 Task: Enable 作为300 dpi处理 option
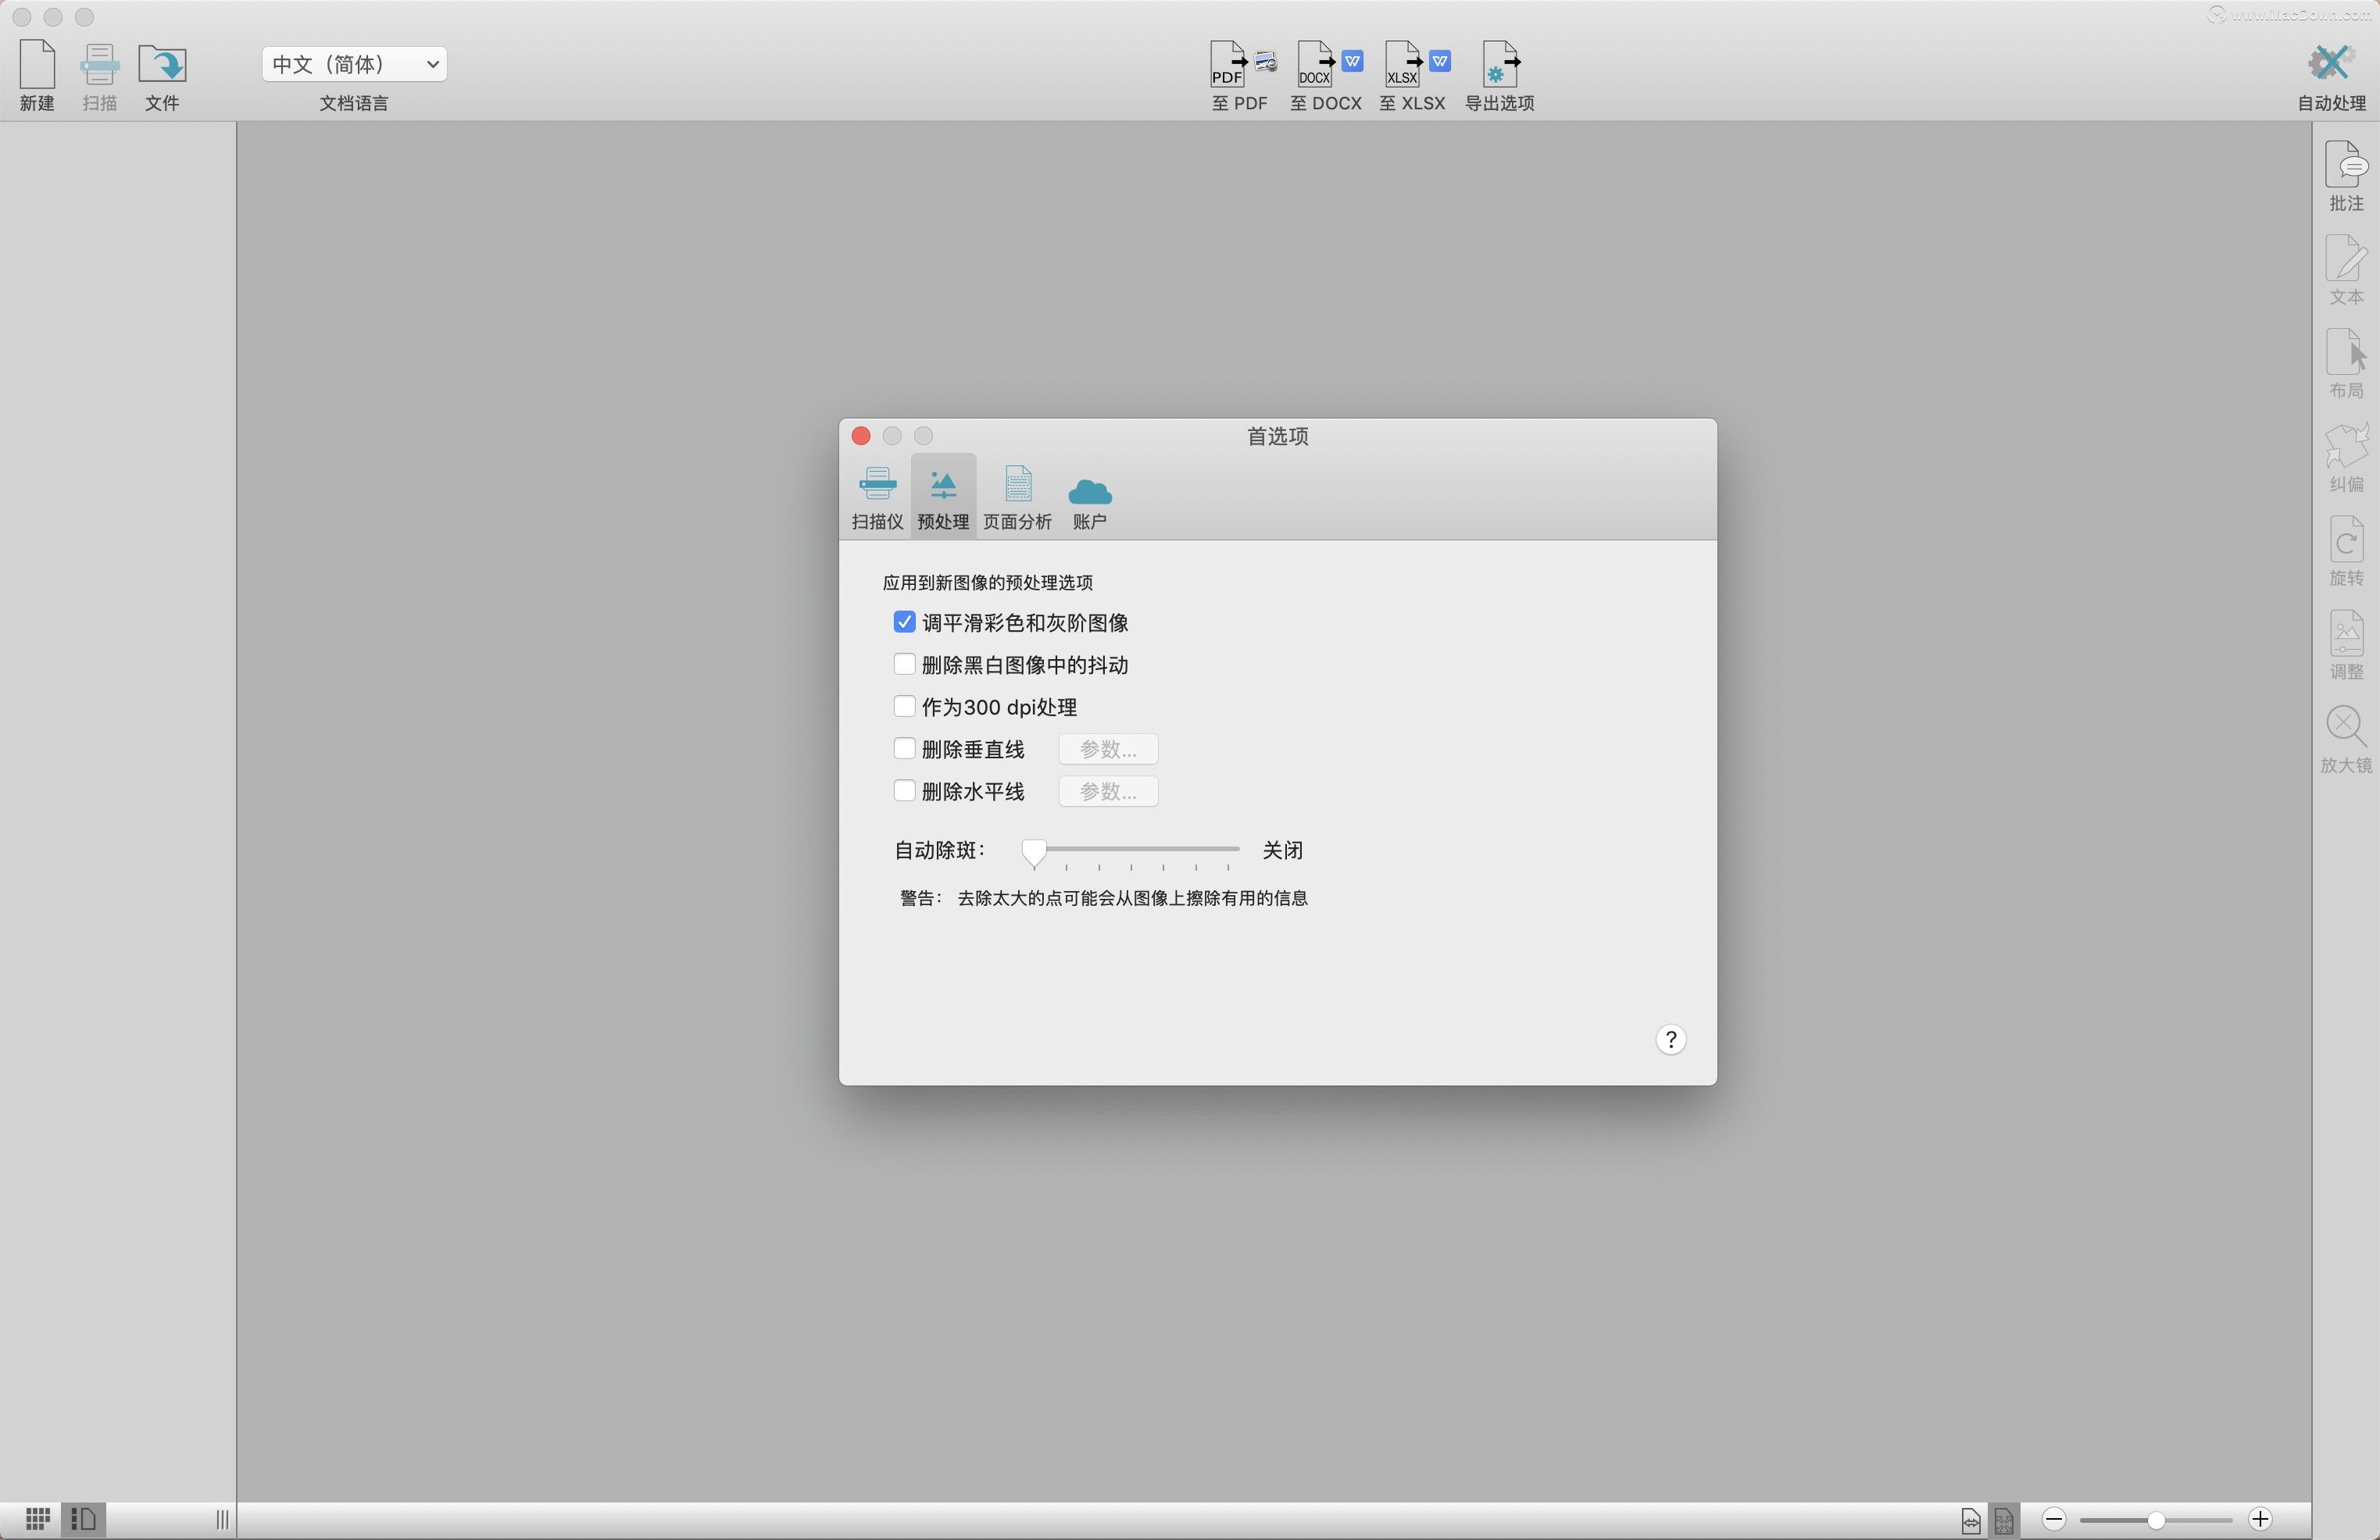pyautogui.click(x=904, y=707)
